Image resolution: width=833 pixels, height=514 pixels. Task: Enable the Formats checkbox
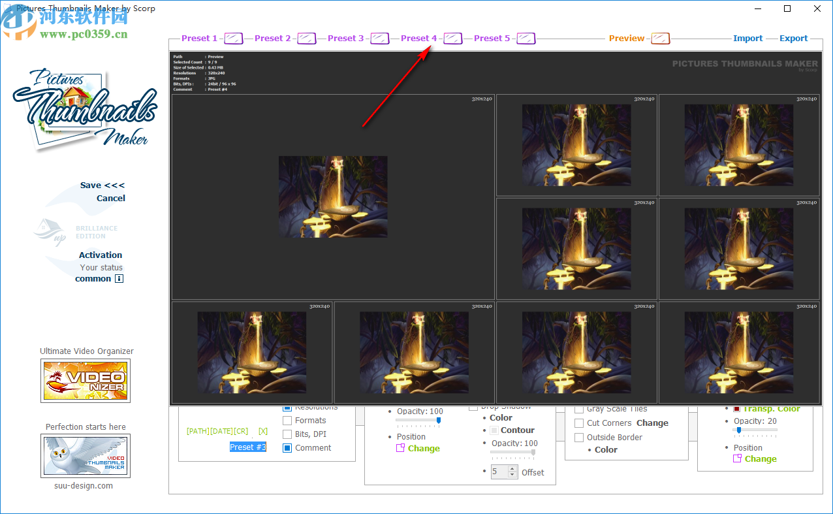287,420
